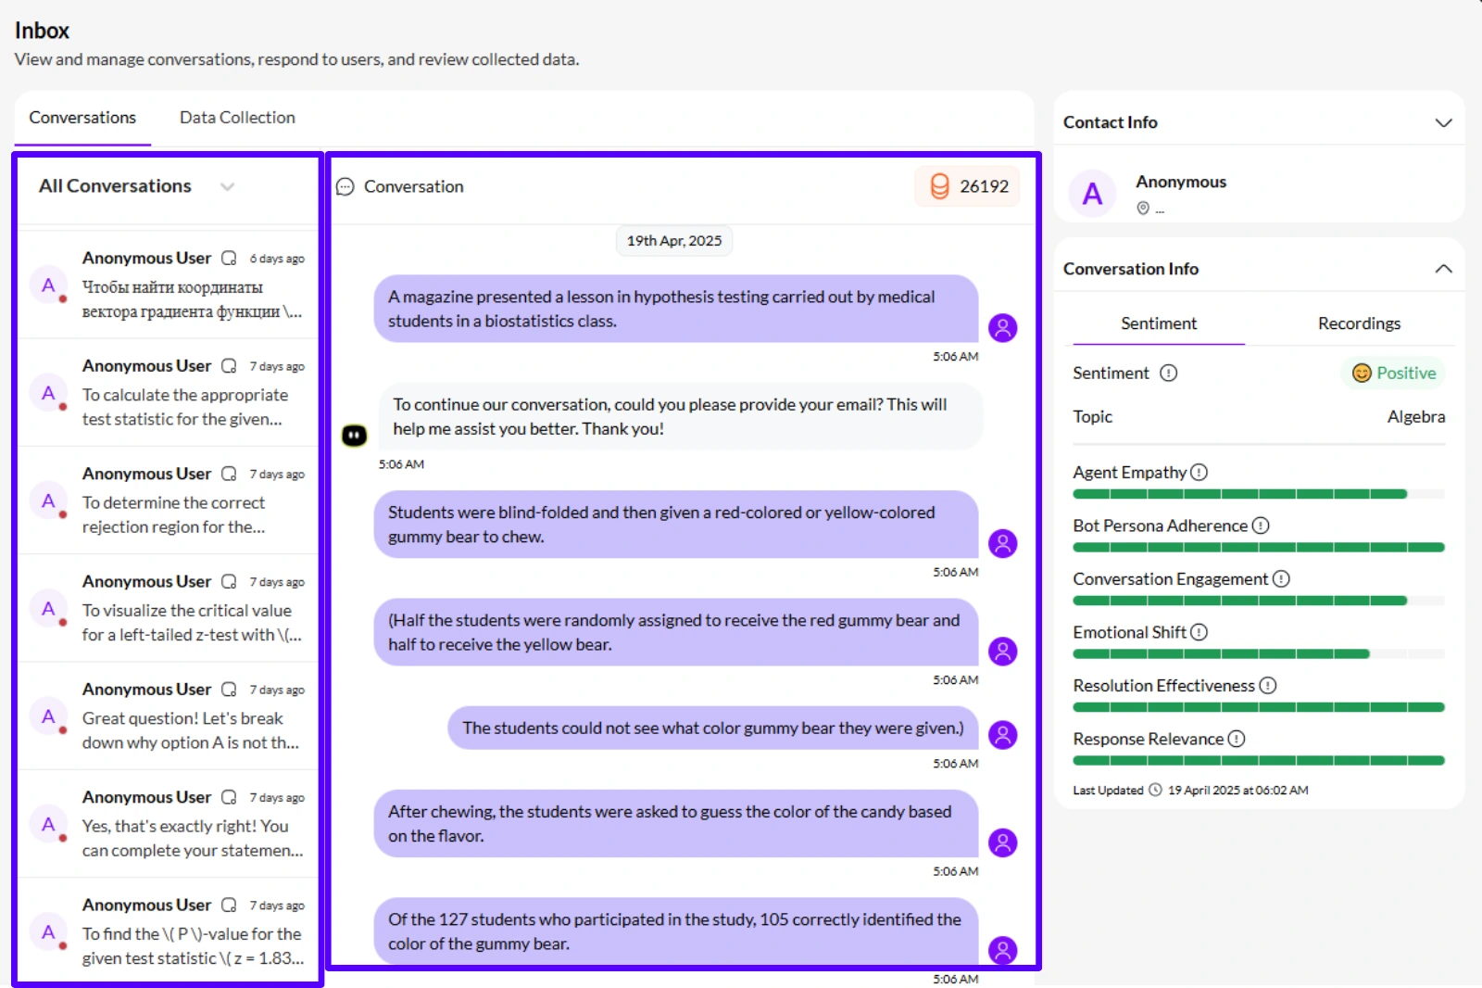
Task: Click the chat icon on 'To visualize the critical value' row
Action: [x=229, y=581]
